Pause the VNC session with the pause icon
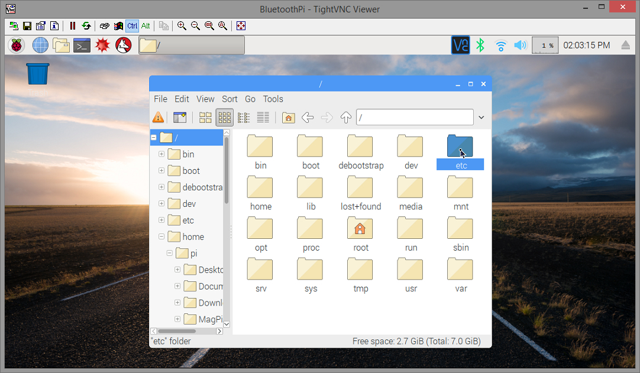This screenshot has width=640, height=373. point(72,26)
